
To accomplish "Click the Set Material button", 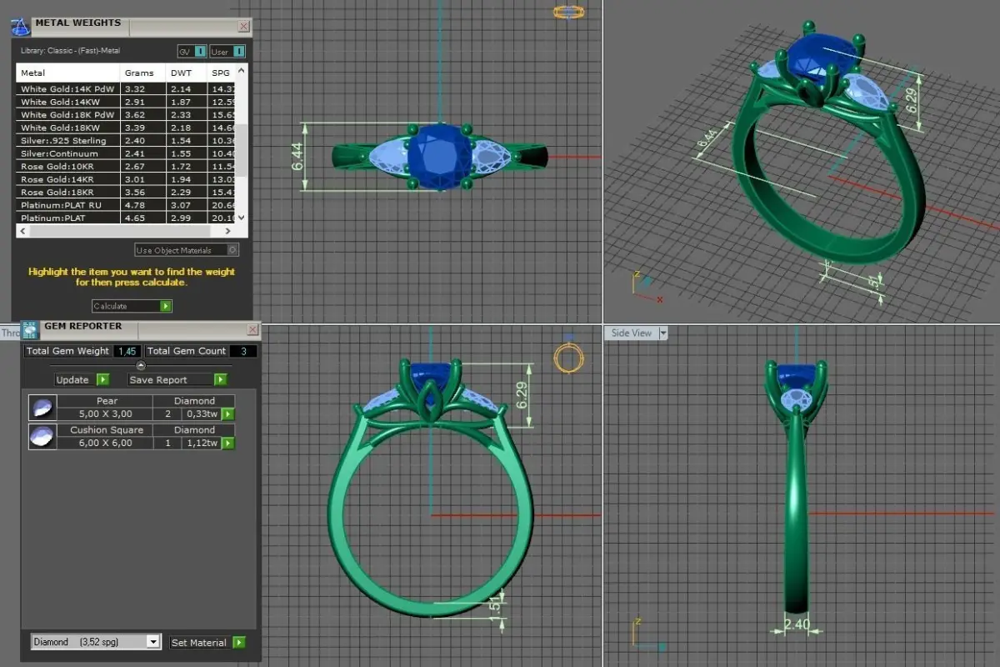I will [x=207, y=643].
